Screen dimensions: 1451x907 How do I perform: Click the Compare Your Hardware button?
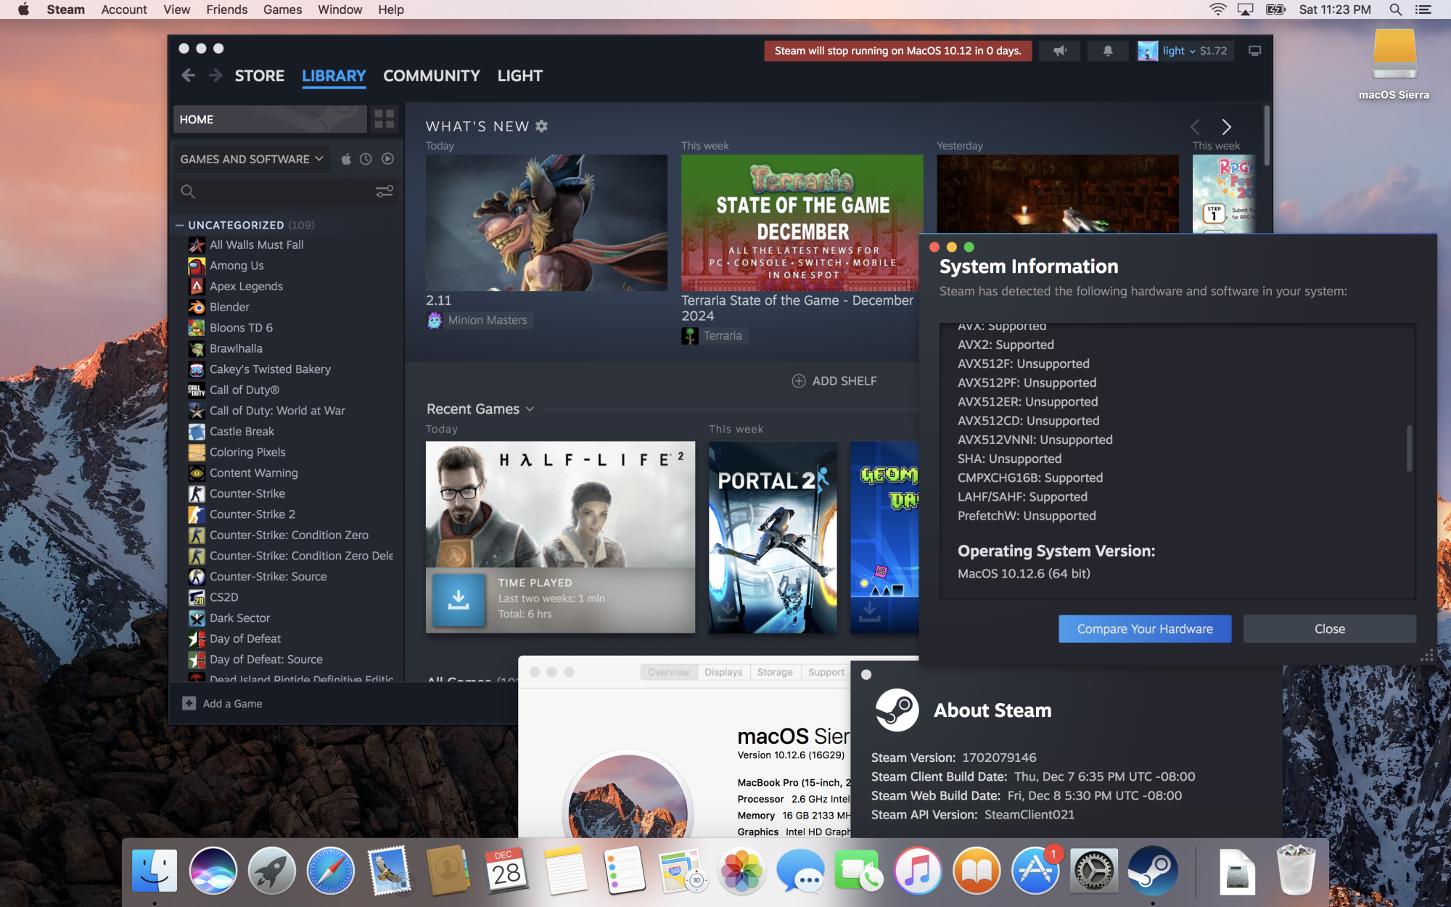1144,629
